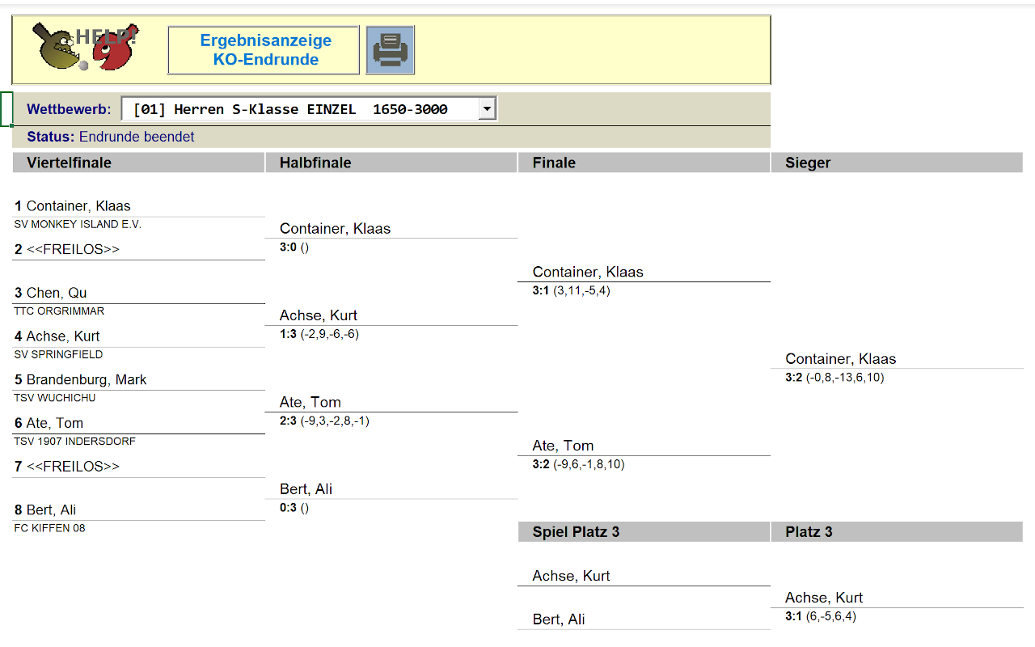Viewport: 1035px width, 647px height.
Task: Click the FREILOS entry in slot 2
Action: point(67,249)
